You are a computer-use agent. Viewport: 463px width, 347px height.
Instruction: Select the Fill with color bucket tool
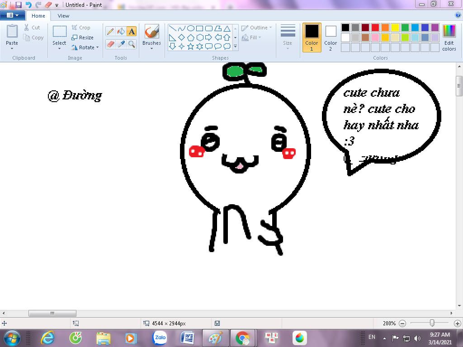click(x=121, y=31)
